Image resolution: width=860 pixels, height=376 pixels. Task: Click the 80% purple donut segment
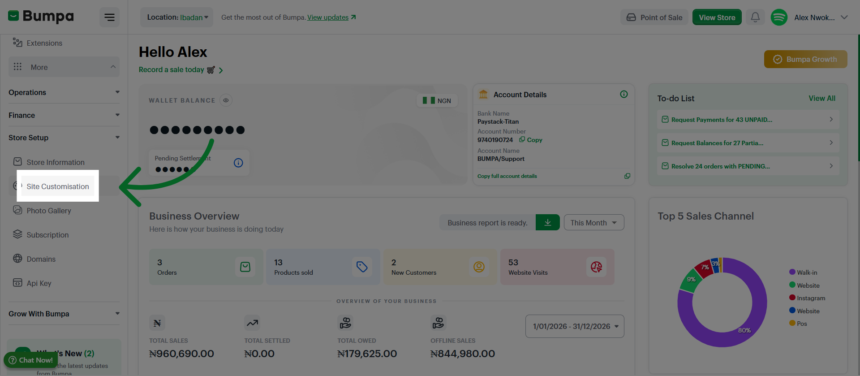744,331
